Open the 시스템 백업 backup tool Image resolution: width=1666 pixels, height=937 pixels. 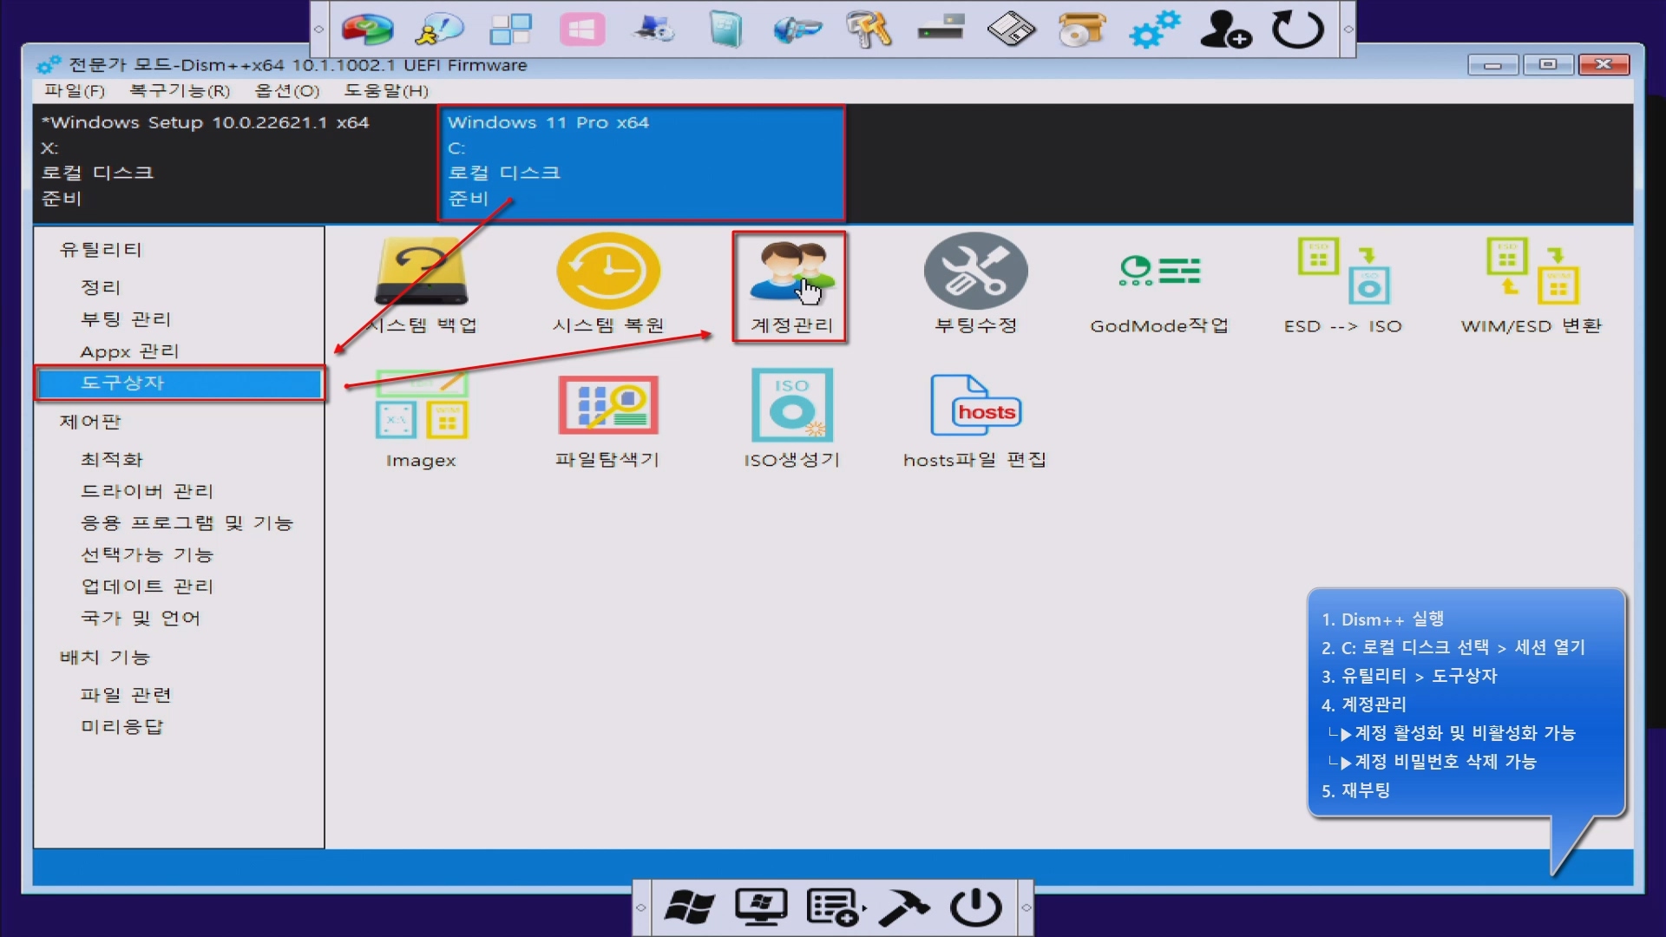422,285
